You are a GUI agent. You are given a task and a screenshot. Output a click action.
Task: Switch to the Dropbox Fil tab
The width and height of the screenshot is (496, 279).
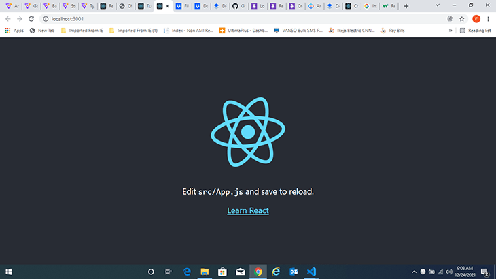[x=182, y=6]
